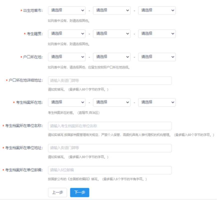Click the 考生档案所在单位名称 input field
The image size is (217, 200).
(110, 126)
